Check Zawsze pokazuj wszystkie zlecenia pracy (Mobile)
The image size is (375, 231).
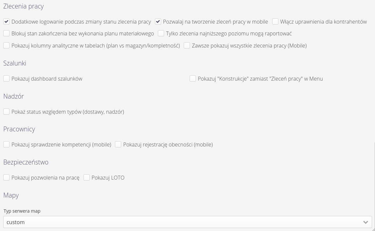click(x=187, y=46)
